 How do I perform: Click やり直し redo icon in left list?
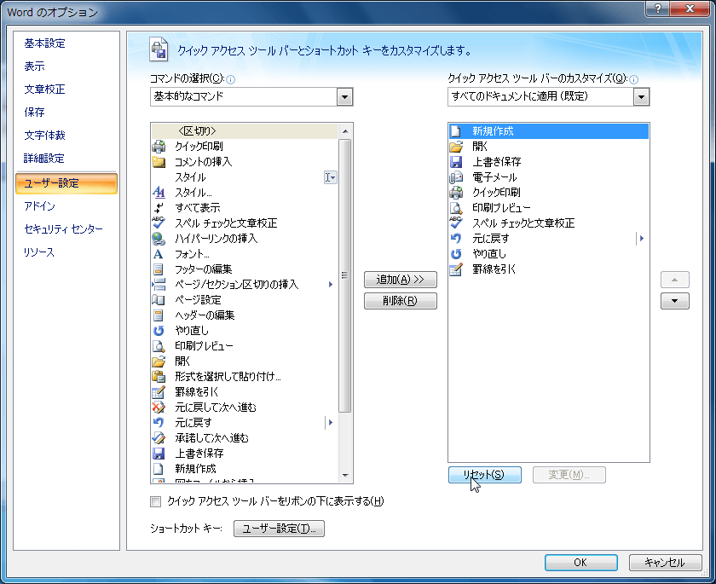(x=159, y=331)
